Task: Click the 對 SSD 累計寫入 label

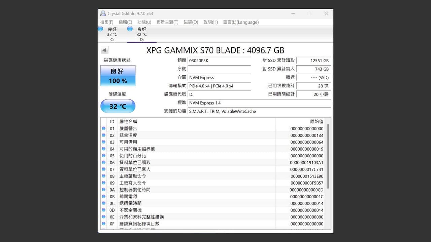Action: click(278, 69)
